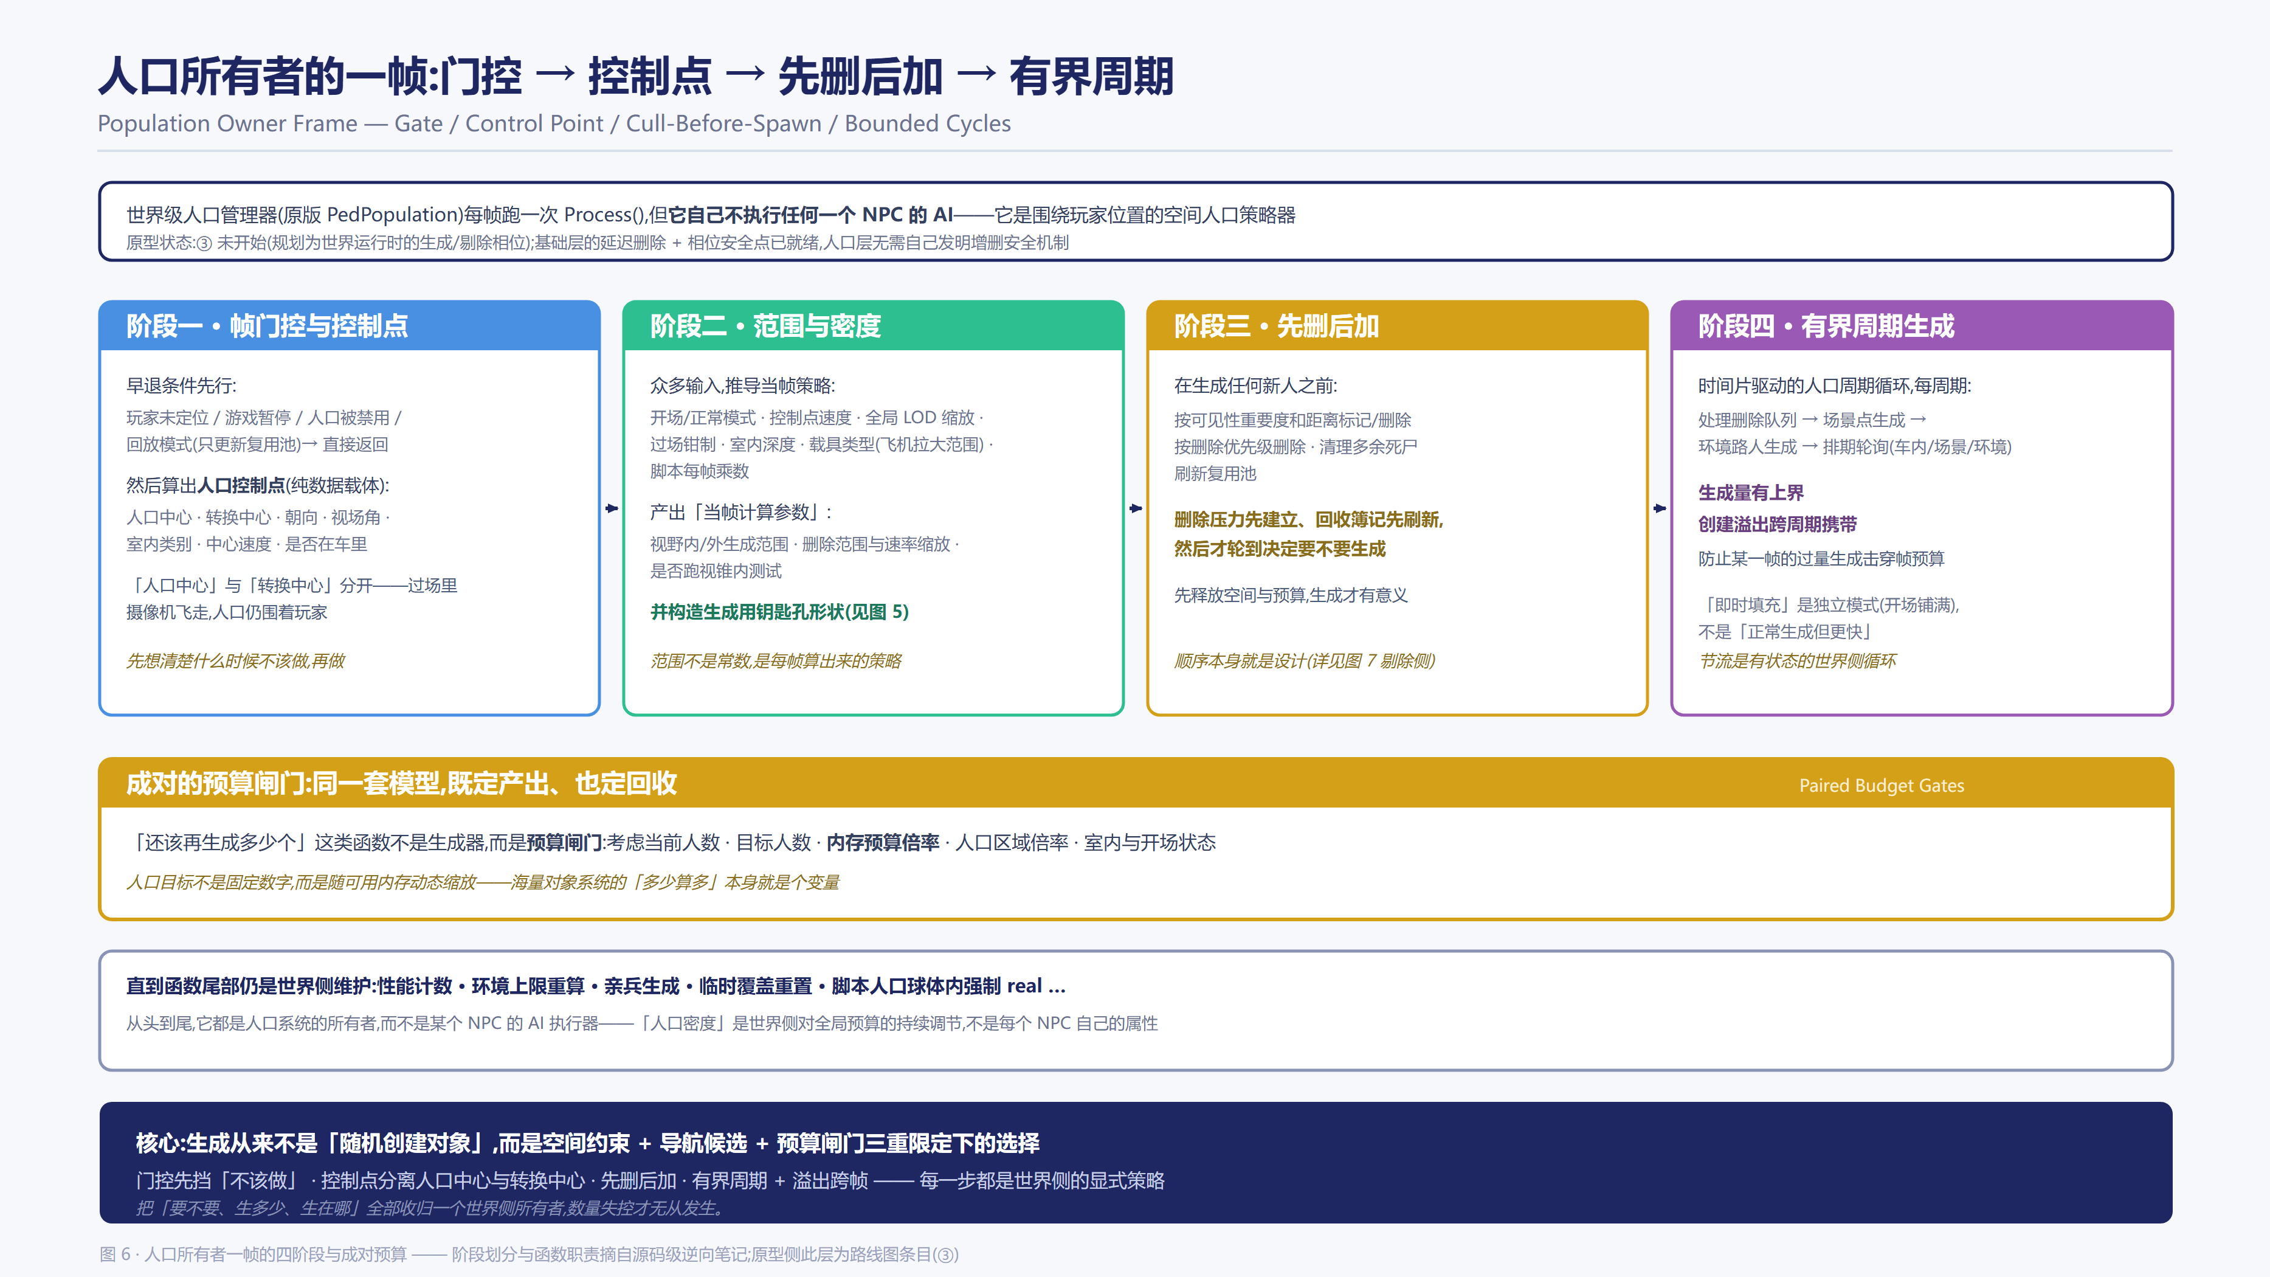Click the line 按删除优先级删除 · 清理多余死尸

(1295, 447)
